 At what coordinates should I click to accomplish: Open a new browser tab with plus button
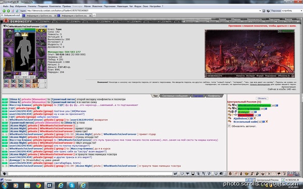point(94,15)
